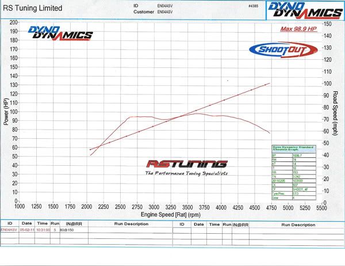
Task: Click the 150 tick on the Road Speed axis
Action: tap(328, 24)
